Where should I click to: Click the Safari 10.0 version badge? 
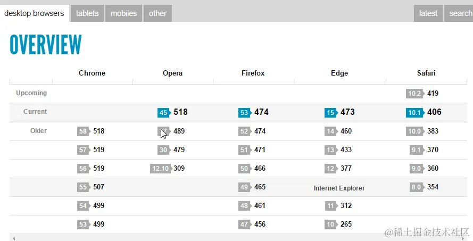coord(416,131)
